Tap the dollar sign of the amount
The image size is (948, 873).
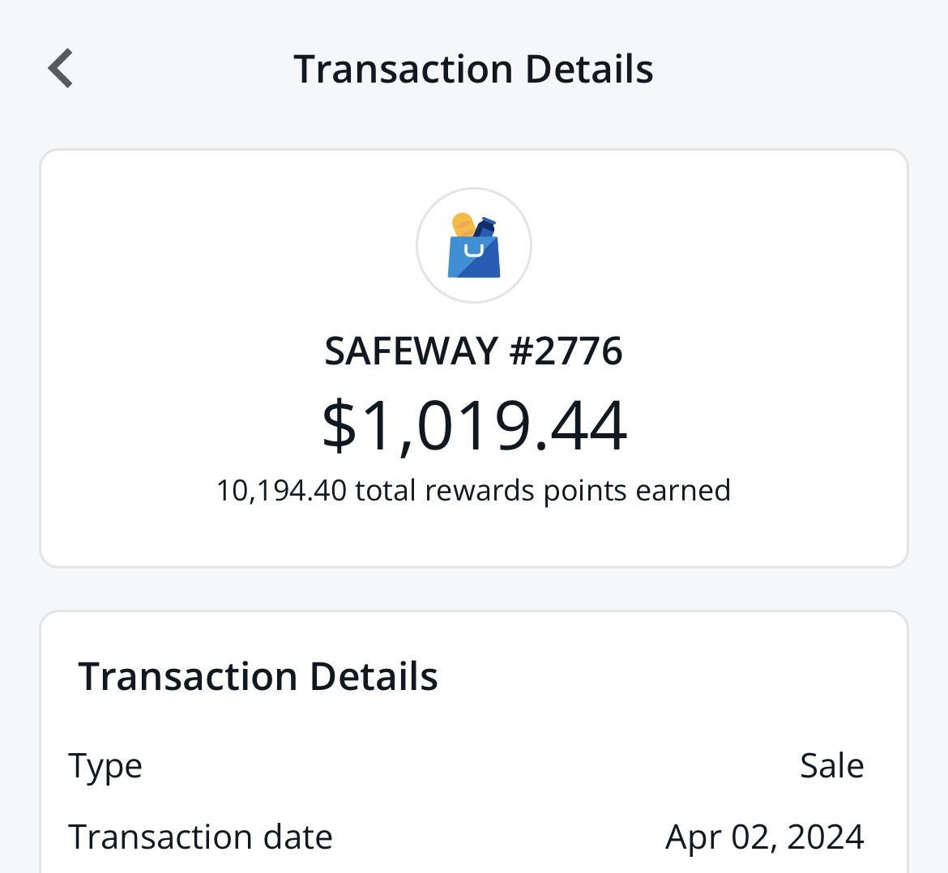point(339,424)
